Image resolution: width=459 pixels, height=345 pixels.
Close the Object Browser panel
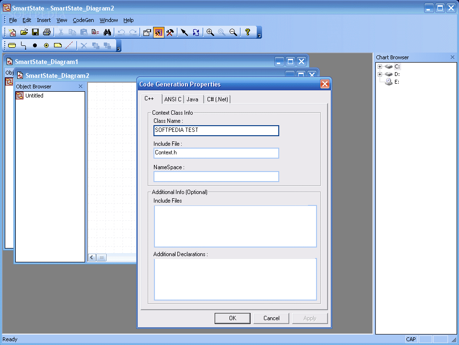[x=80, y=86]
